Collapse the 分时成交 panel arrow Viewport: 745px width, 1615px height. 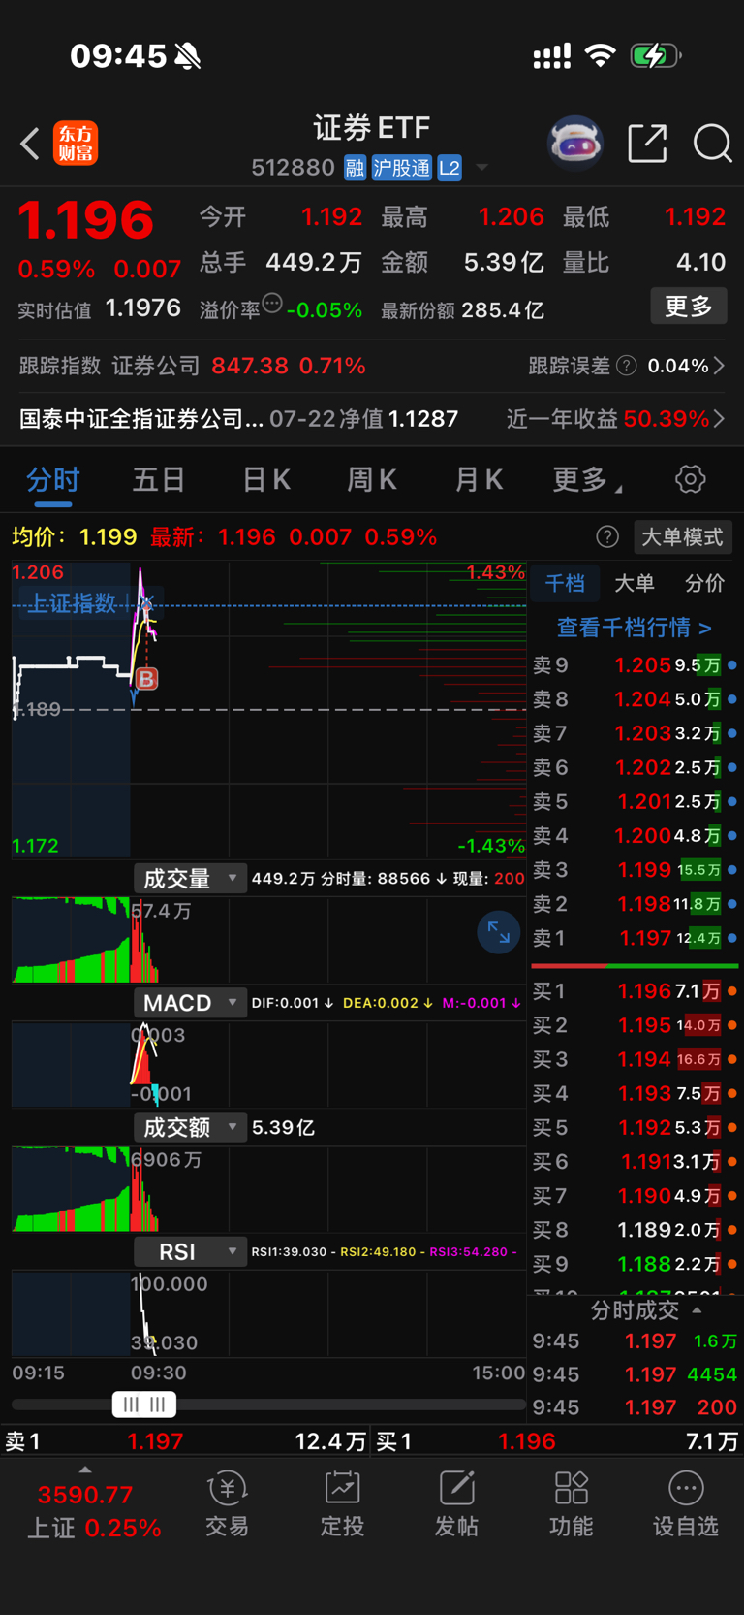click(697, 1310)
